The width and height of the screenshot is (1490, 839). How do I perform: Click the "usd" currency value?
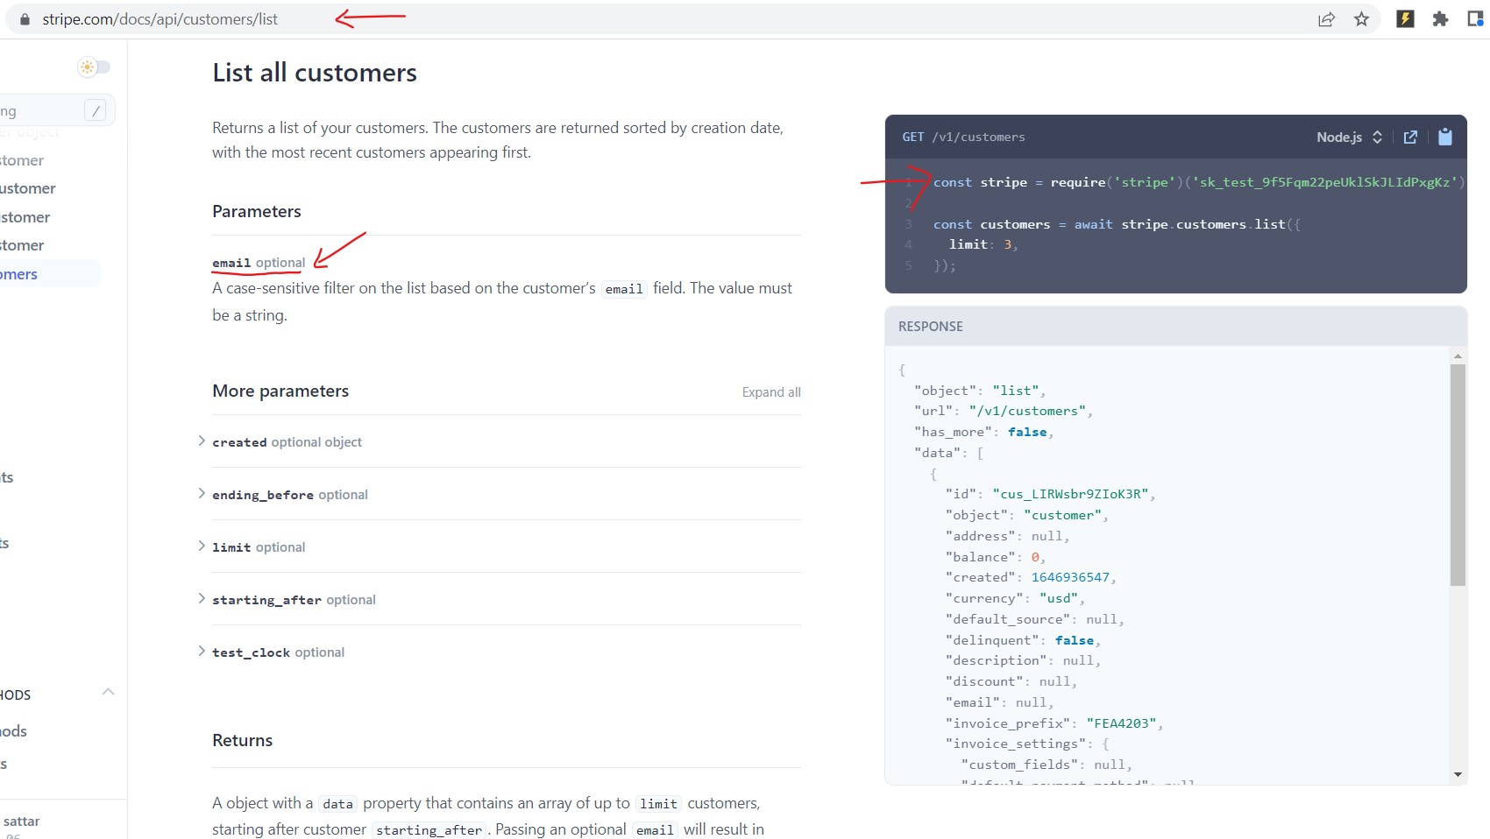pos(1059,598)
